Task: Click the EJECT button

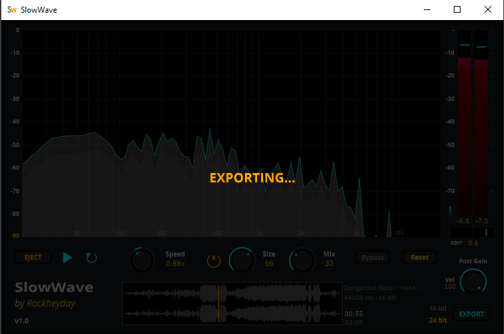Action: (33, 257)
